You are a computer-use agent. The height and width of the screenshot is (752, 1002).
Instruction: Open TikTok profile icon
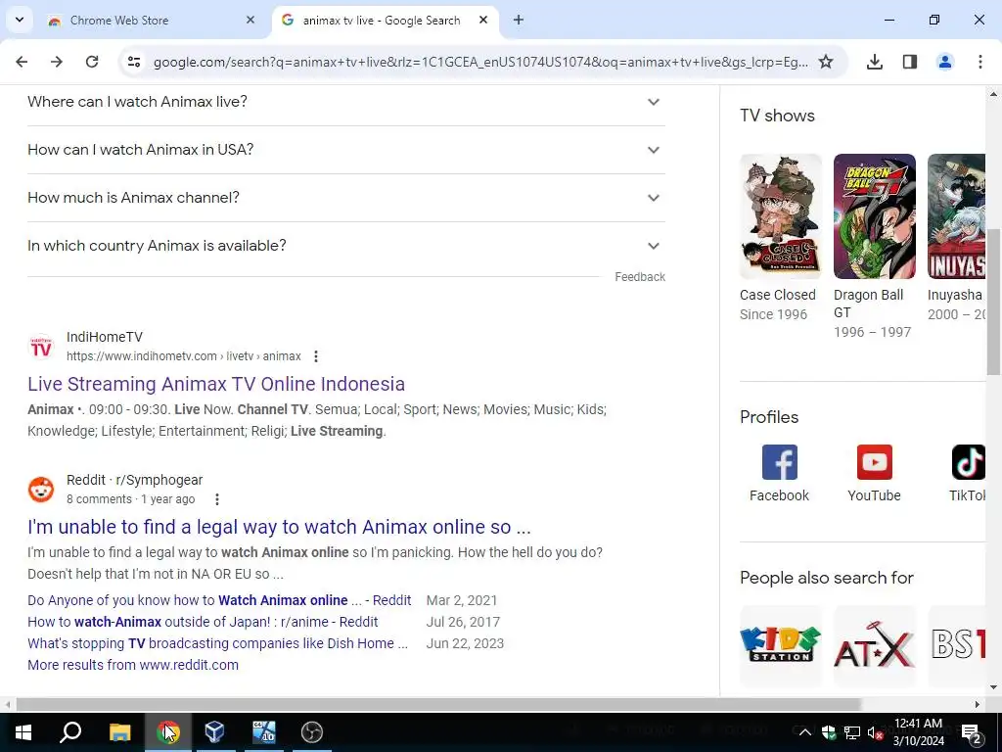pos(968,462)
